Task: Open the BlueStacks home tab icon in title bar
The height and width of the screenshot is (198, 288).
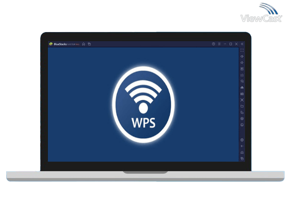Action: [x=84, y=44]
